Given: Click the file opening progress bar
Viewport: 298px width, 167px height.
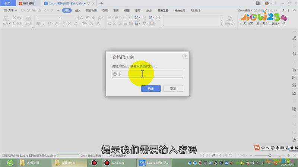Looking at the screenshot, I should (68, 155).
